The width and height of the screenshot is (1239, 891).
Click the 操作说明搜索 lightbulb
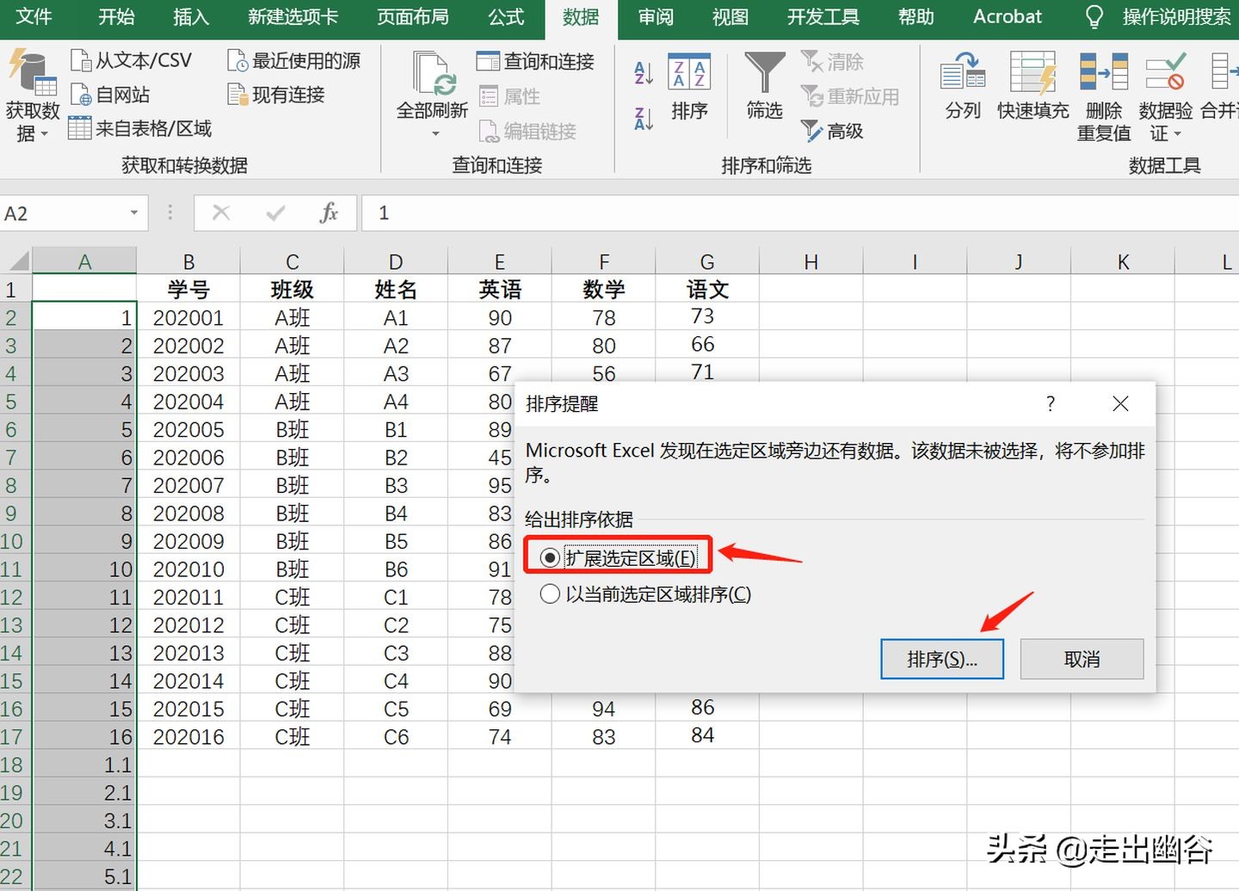point(1094,17)
